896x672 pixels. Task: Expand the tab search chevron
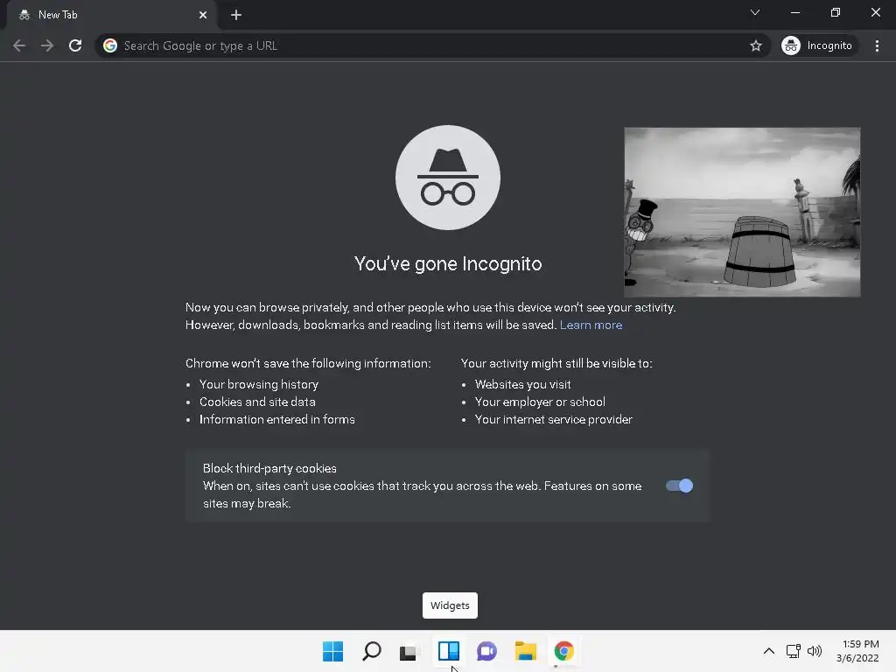tap(755, 12)
